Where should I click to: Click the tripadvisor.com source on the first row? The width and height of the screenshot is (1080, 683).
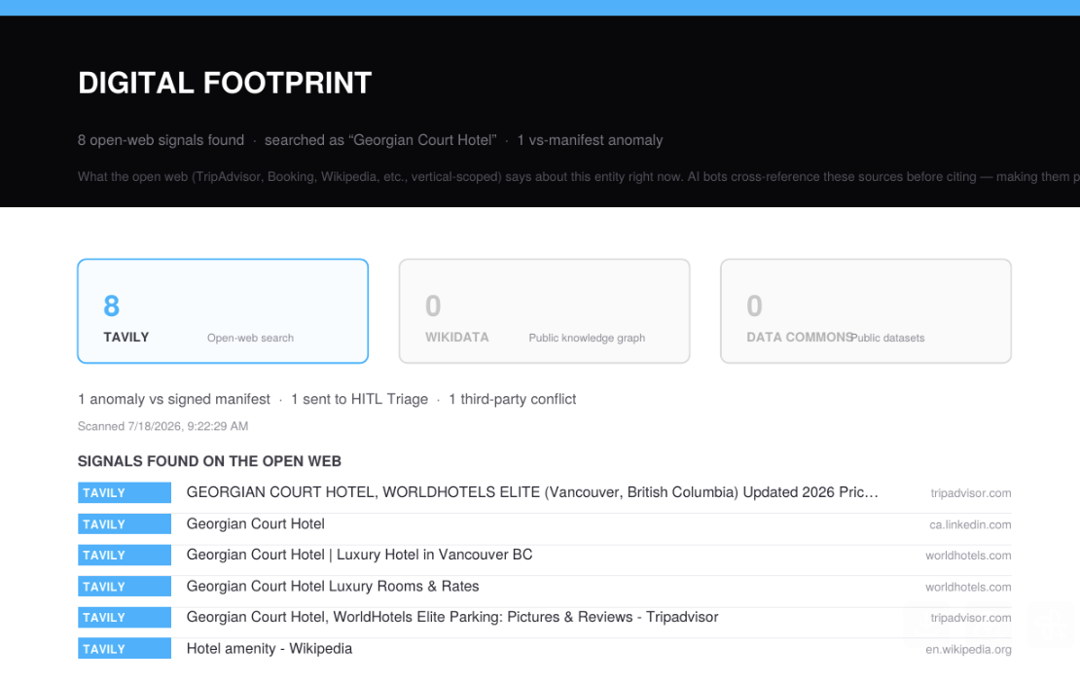[x=970, y=493]
